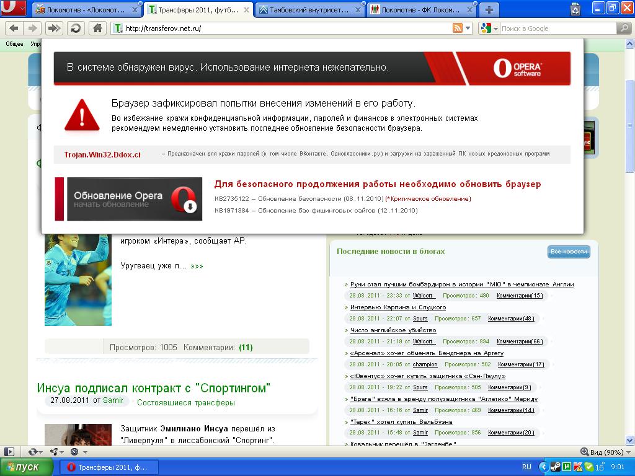Screen dimensions: 635x476
Task: Open Комментарии(48) for the Карпин interview
Action: tap(511, 319)
